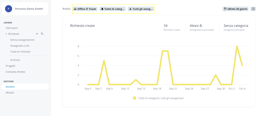Viewport: 263px width, 116px height.
Task: Click the person icon in Tutti gli asseg... filter
Action: [130, 9]
